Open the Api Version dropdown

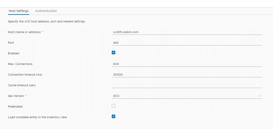[x=187, y=96]
